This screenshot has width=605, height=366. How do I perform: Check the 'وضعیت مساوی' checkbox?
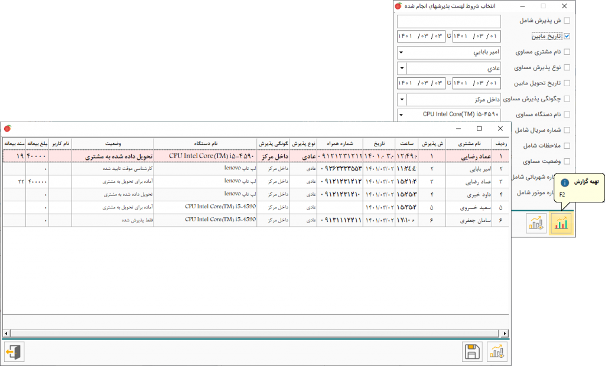(567, 161)
